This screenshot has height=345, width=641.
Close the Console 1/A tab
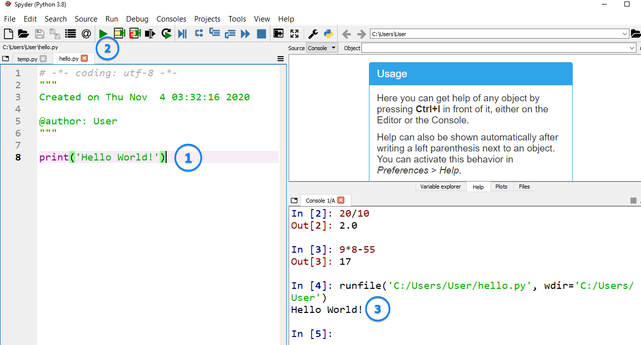pyautogui.click(x=341, y=200)
